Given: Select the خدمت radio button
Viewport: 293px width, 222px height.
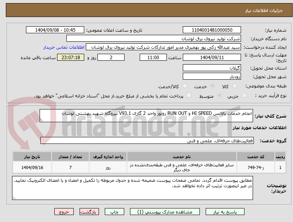Looking at the screenshot, I should [212, 86].
